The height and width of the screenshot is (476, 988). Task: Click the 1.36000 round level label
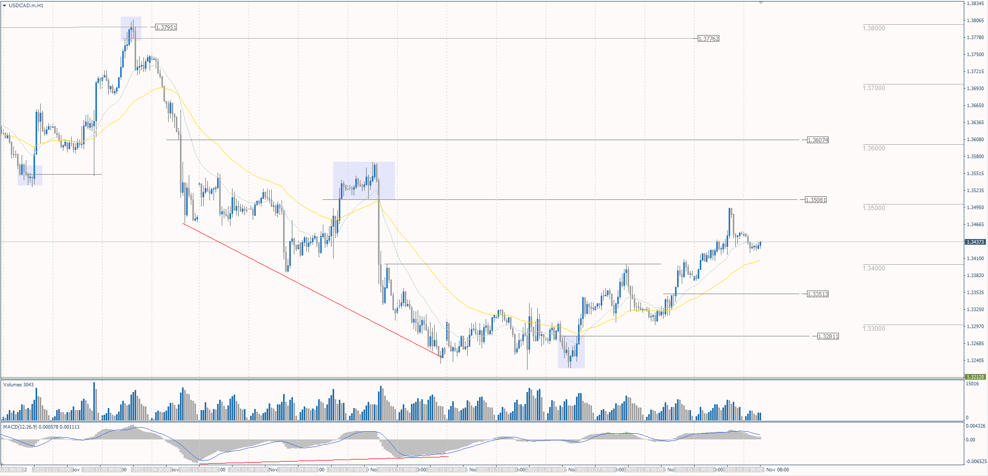pyautogui.click(x=874, y=148)
